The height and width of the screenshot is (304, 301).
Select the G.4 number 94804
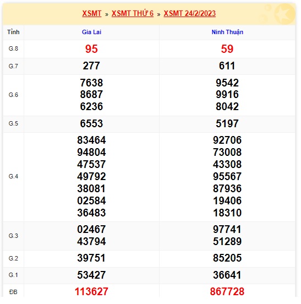[91, 152]
